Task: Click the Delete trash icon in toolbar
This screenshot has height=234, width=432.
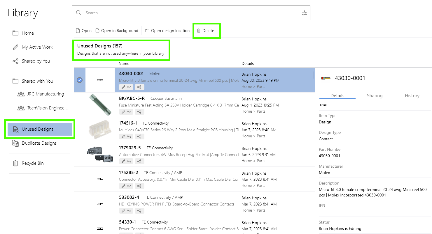Action: (199, 31)
